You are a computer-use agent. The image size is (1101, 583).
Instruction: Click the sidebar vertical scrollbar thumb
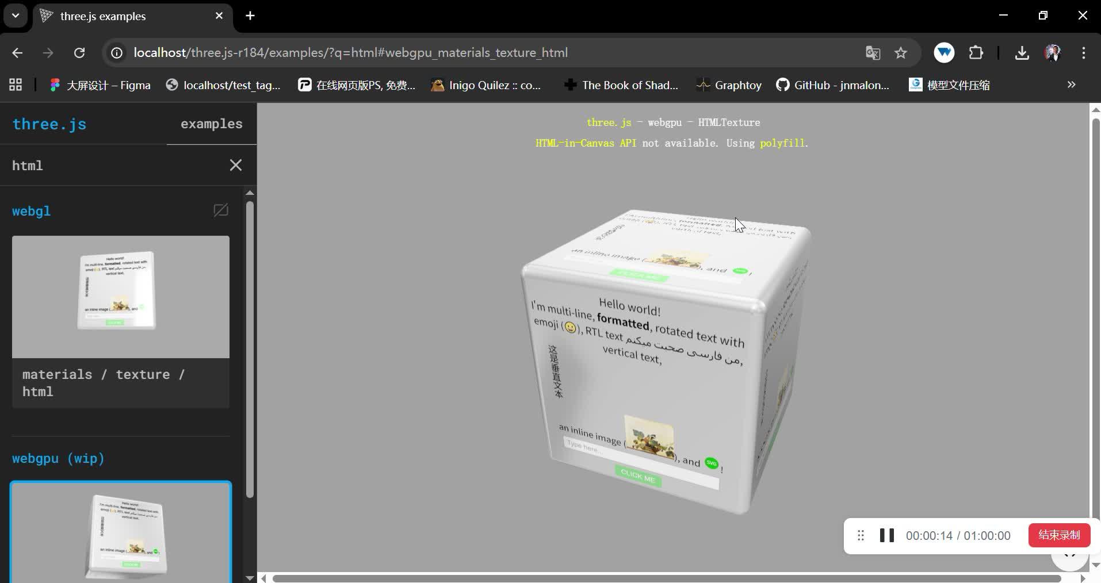click(250, 349)
